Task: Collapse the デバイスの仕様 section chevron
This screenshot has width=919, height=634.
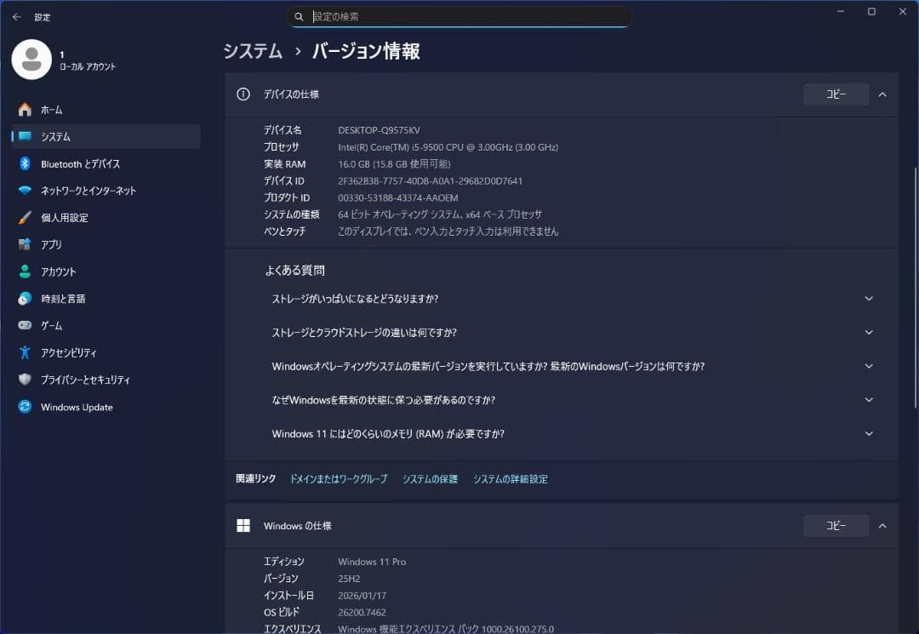Action: coord(882,94)
